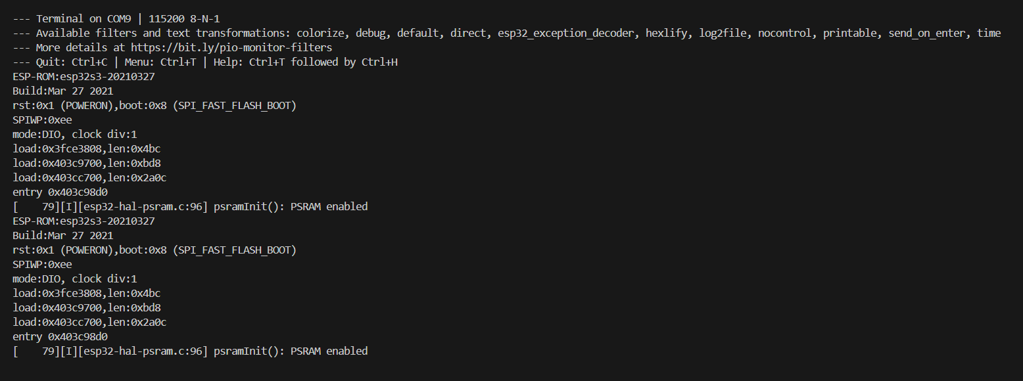The width and height of the screenshot is (1023, 381).
Task: Click the second "SPIWP:0xee" line
Action: click(x=42, y=264)
